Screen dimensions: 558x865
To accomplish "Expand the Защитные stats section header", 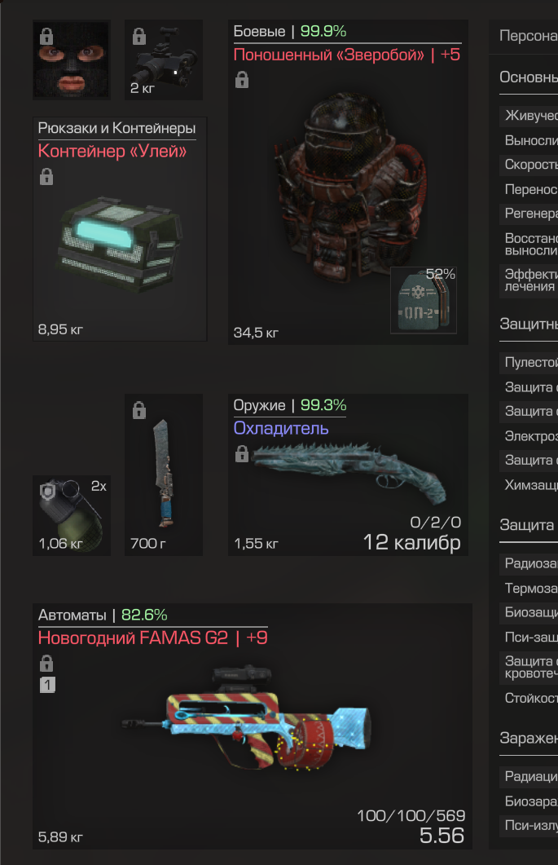I will point(528,324).
